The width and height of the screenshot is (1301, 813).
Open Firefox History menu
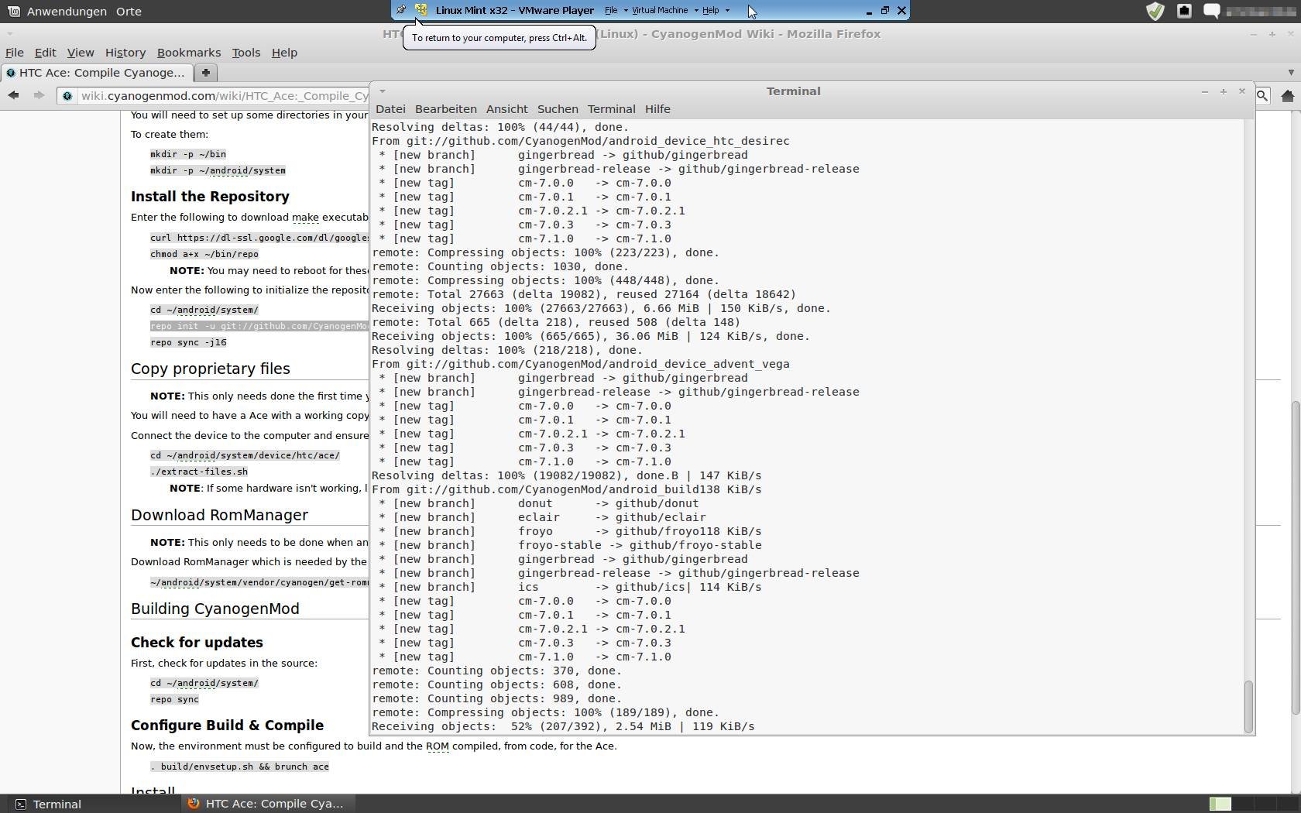pyautogui.click(x=125, y=53)
